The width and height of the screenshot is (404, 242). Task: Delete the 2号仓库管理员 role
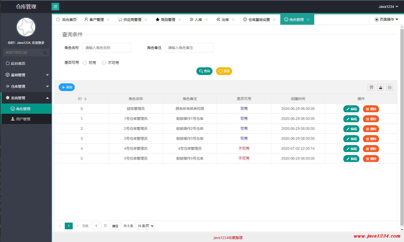tap(371, 129)
